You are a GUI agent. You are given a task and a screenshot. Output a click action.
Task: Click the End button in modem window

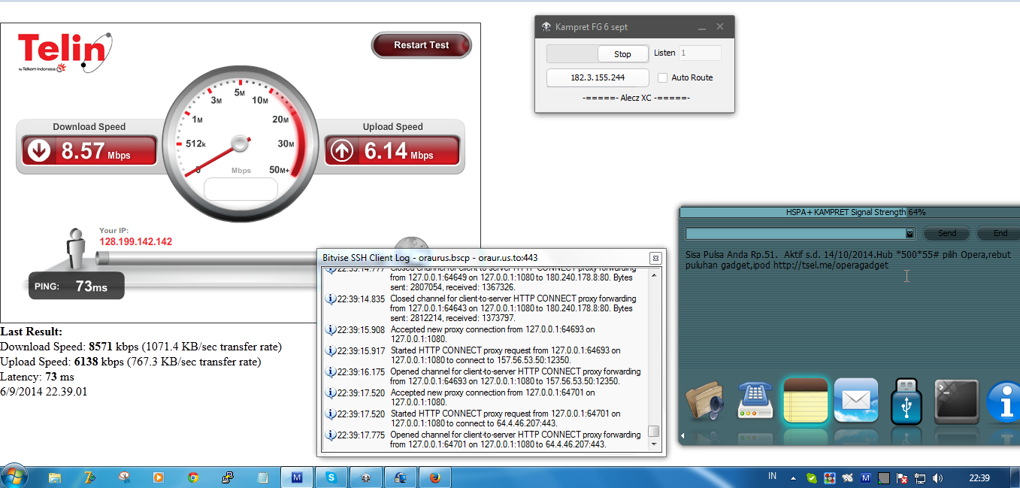point(1000,233)
